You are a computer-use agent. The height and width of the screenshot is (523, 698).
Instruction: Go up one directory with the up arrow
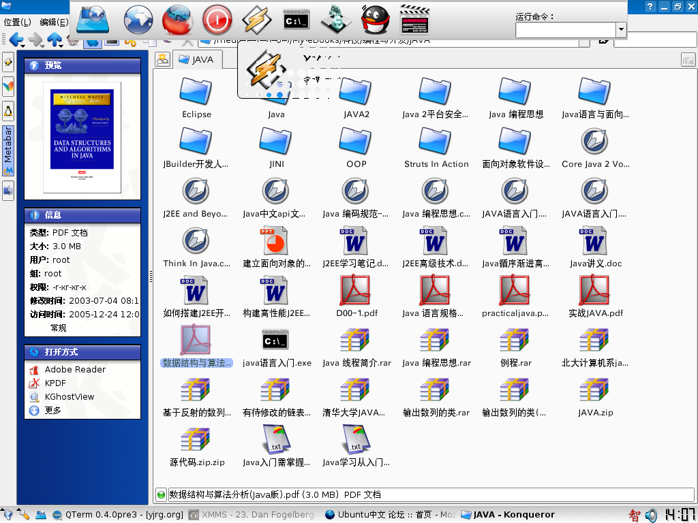pos(54,39)
